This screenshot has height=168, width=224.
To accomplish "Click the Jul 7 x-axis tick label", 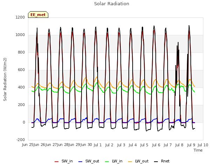I will pos(168,145).
